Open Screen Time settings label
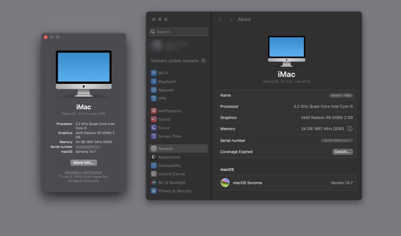This screenshot has width=401, height=236. pos(169,136)
